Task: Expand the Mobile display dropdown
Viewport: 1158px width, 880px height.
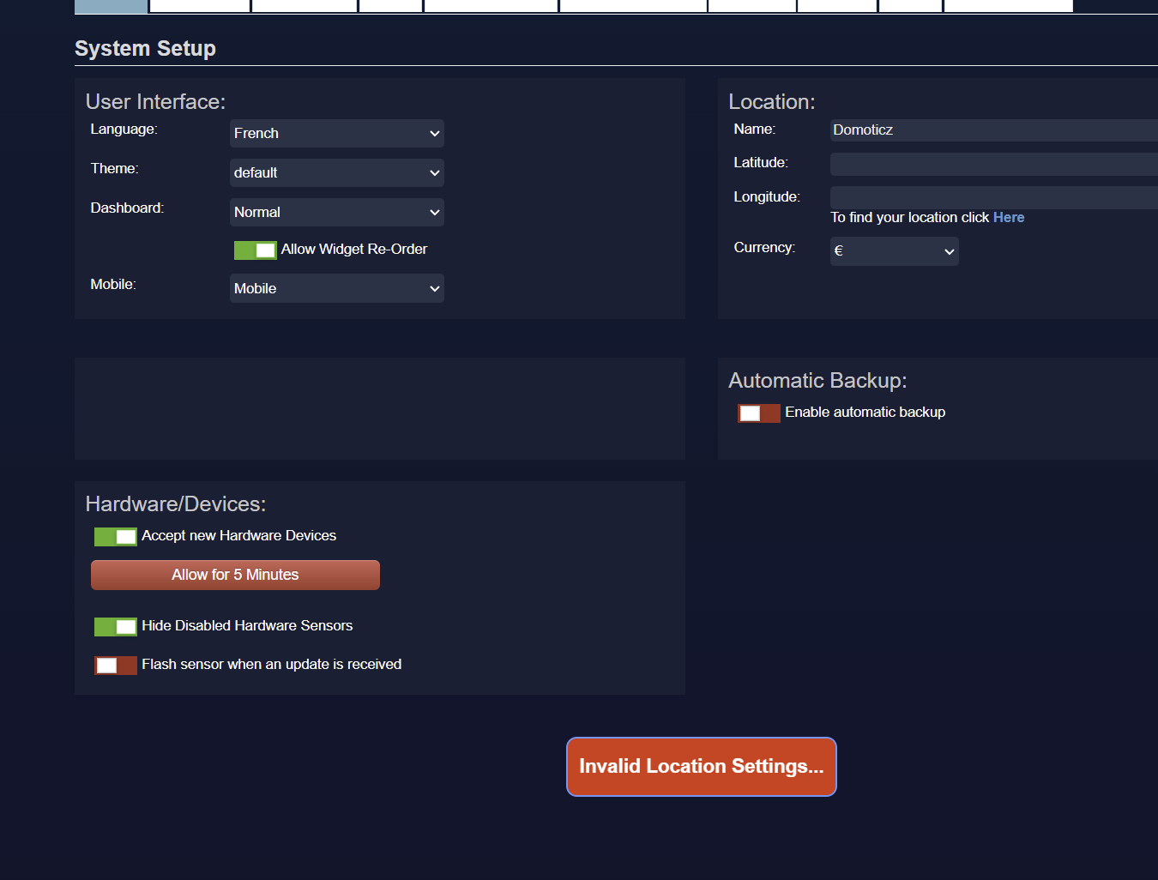Action: (x=336, y=289)
